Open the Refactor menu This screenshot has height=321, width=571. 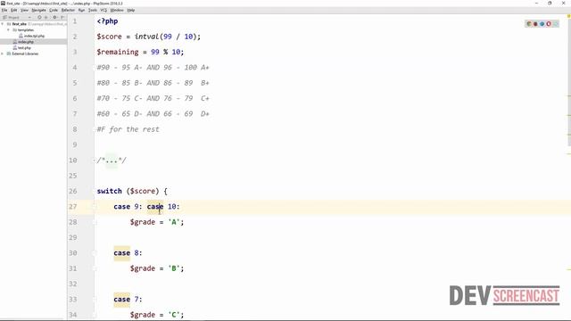coord(68,10)
